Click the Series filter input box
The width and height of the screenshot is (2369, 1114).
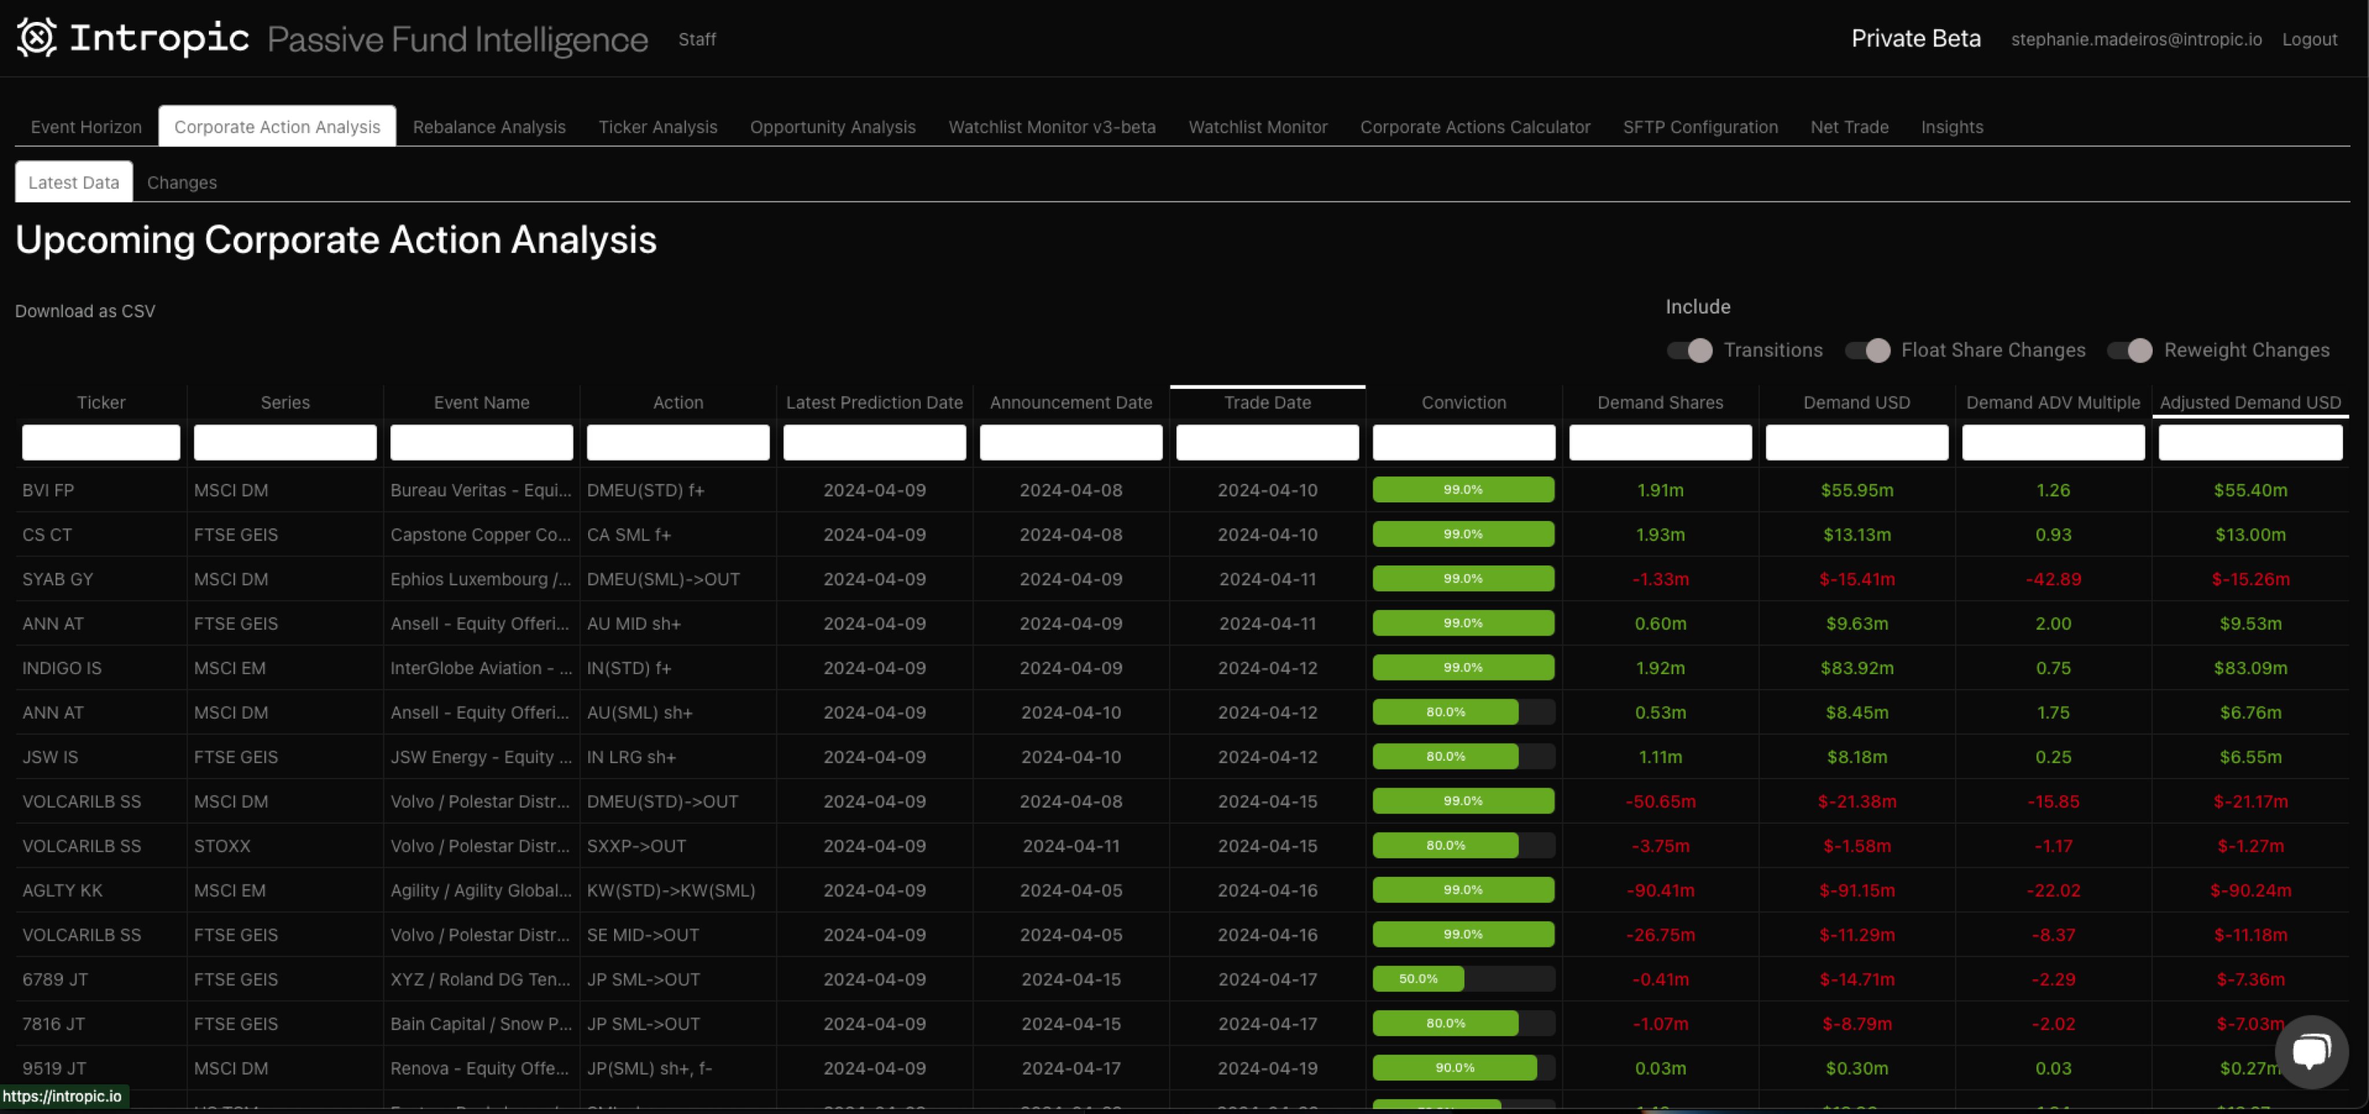click(x=285, y=442)
